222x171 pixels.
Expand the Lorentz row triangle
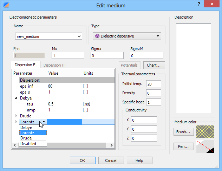click(x=16, y=122)
